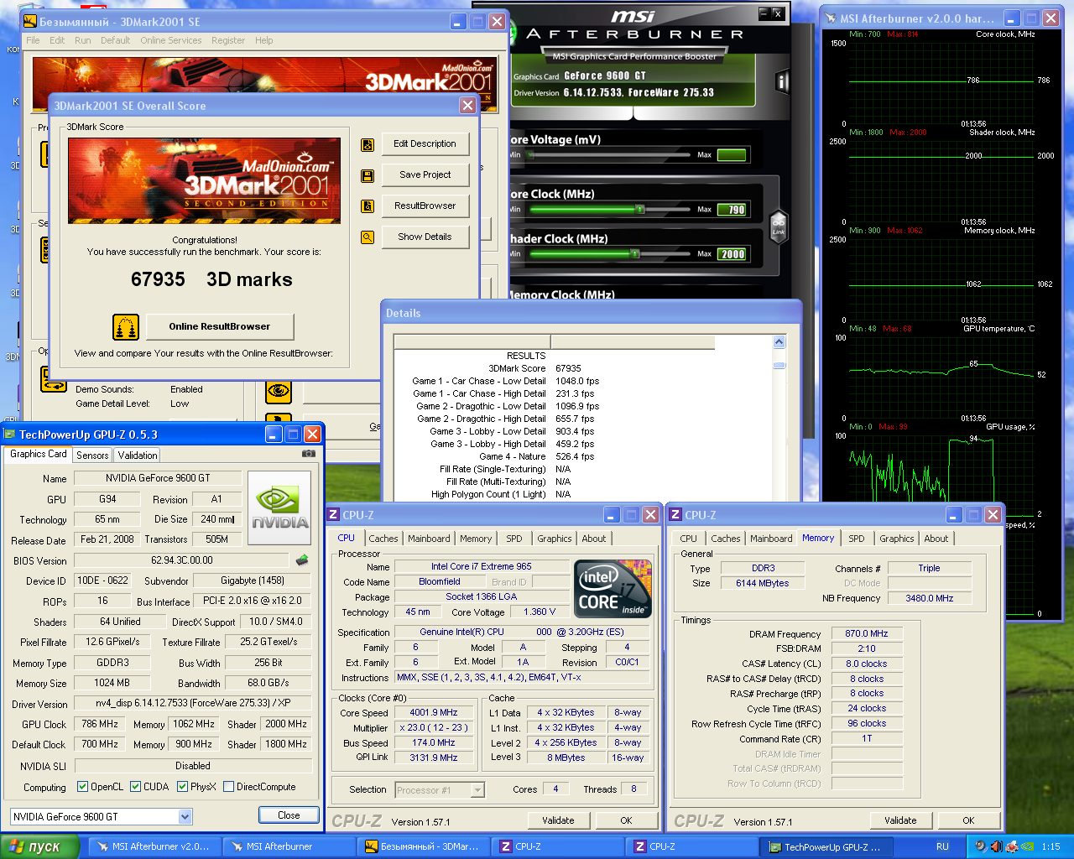The image size is (1074, 859).
Task: Click the Show Details magnifier icon
Action: point(368,237)
